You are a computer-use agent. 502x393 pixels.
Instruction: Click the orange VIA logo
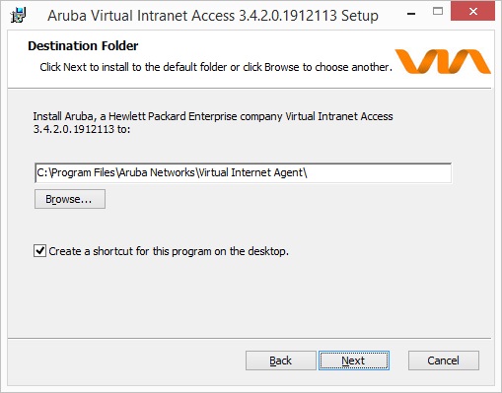[443, 61]
